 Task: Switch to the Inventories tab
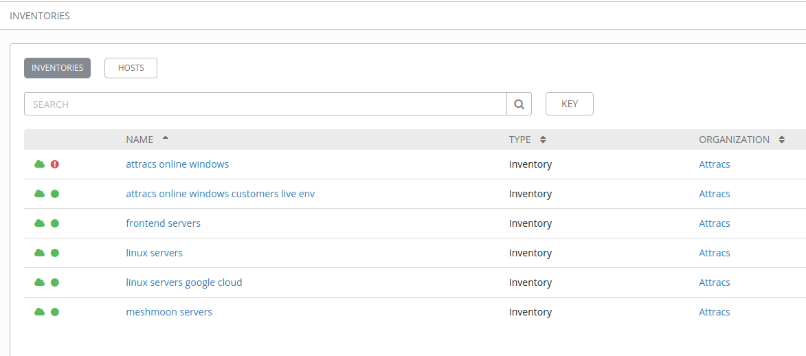(57, 68)
